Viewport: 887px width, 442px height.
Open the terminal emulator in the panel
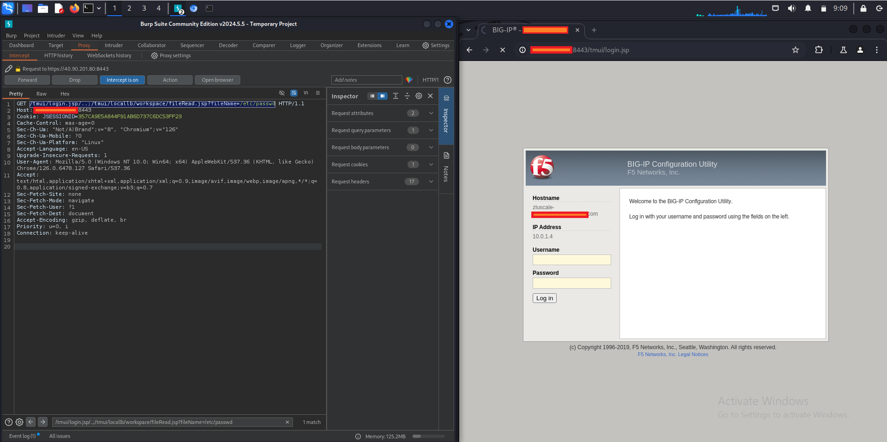tap(88, 8)
